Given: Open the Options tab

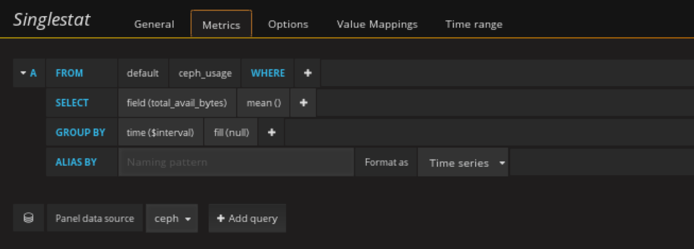Looking at the screenshot, I should point(288,24).
